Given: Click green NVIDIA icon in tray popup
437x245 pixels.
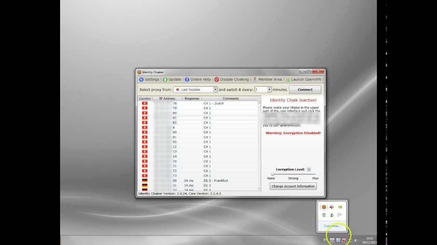Looking at the screenshot, I should tap(340, 207).
